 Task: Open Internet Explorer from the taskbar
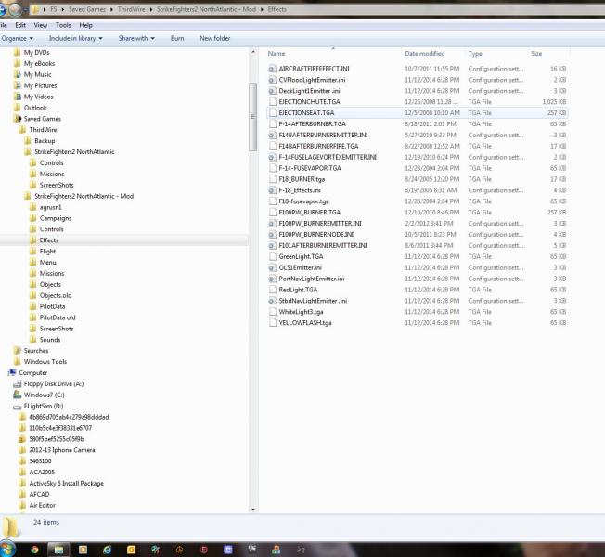coord(108,550)
